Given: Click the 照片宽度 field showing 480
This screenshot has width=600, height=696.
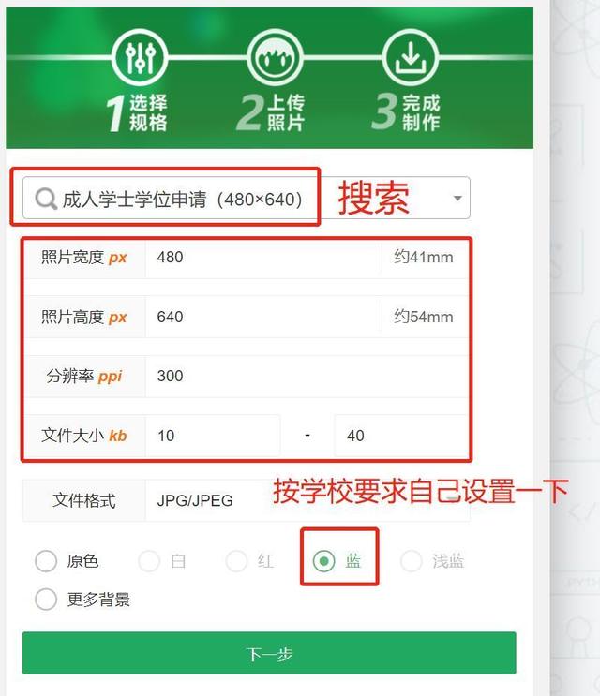Looking at the screenshot, I should [263, 257].
